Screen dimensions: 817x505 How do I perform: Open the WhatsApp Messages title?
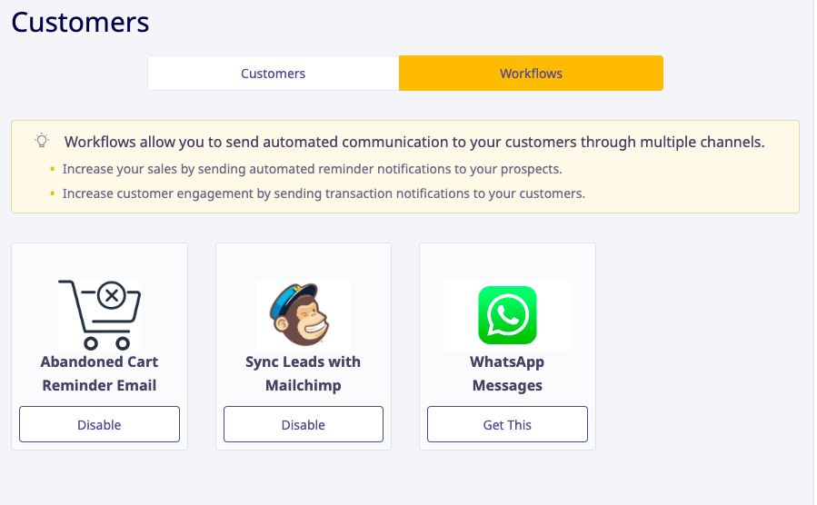[507, 373]
